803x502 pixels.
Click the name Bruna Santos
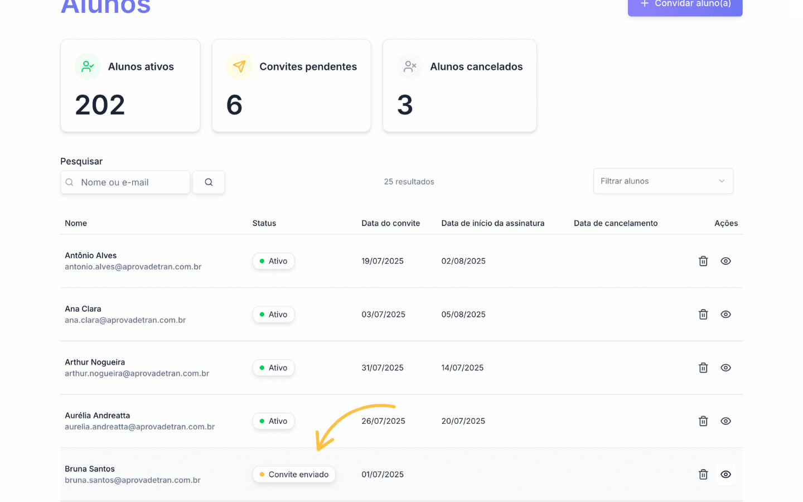[x=90, y=469]
